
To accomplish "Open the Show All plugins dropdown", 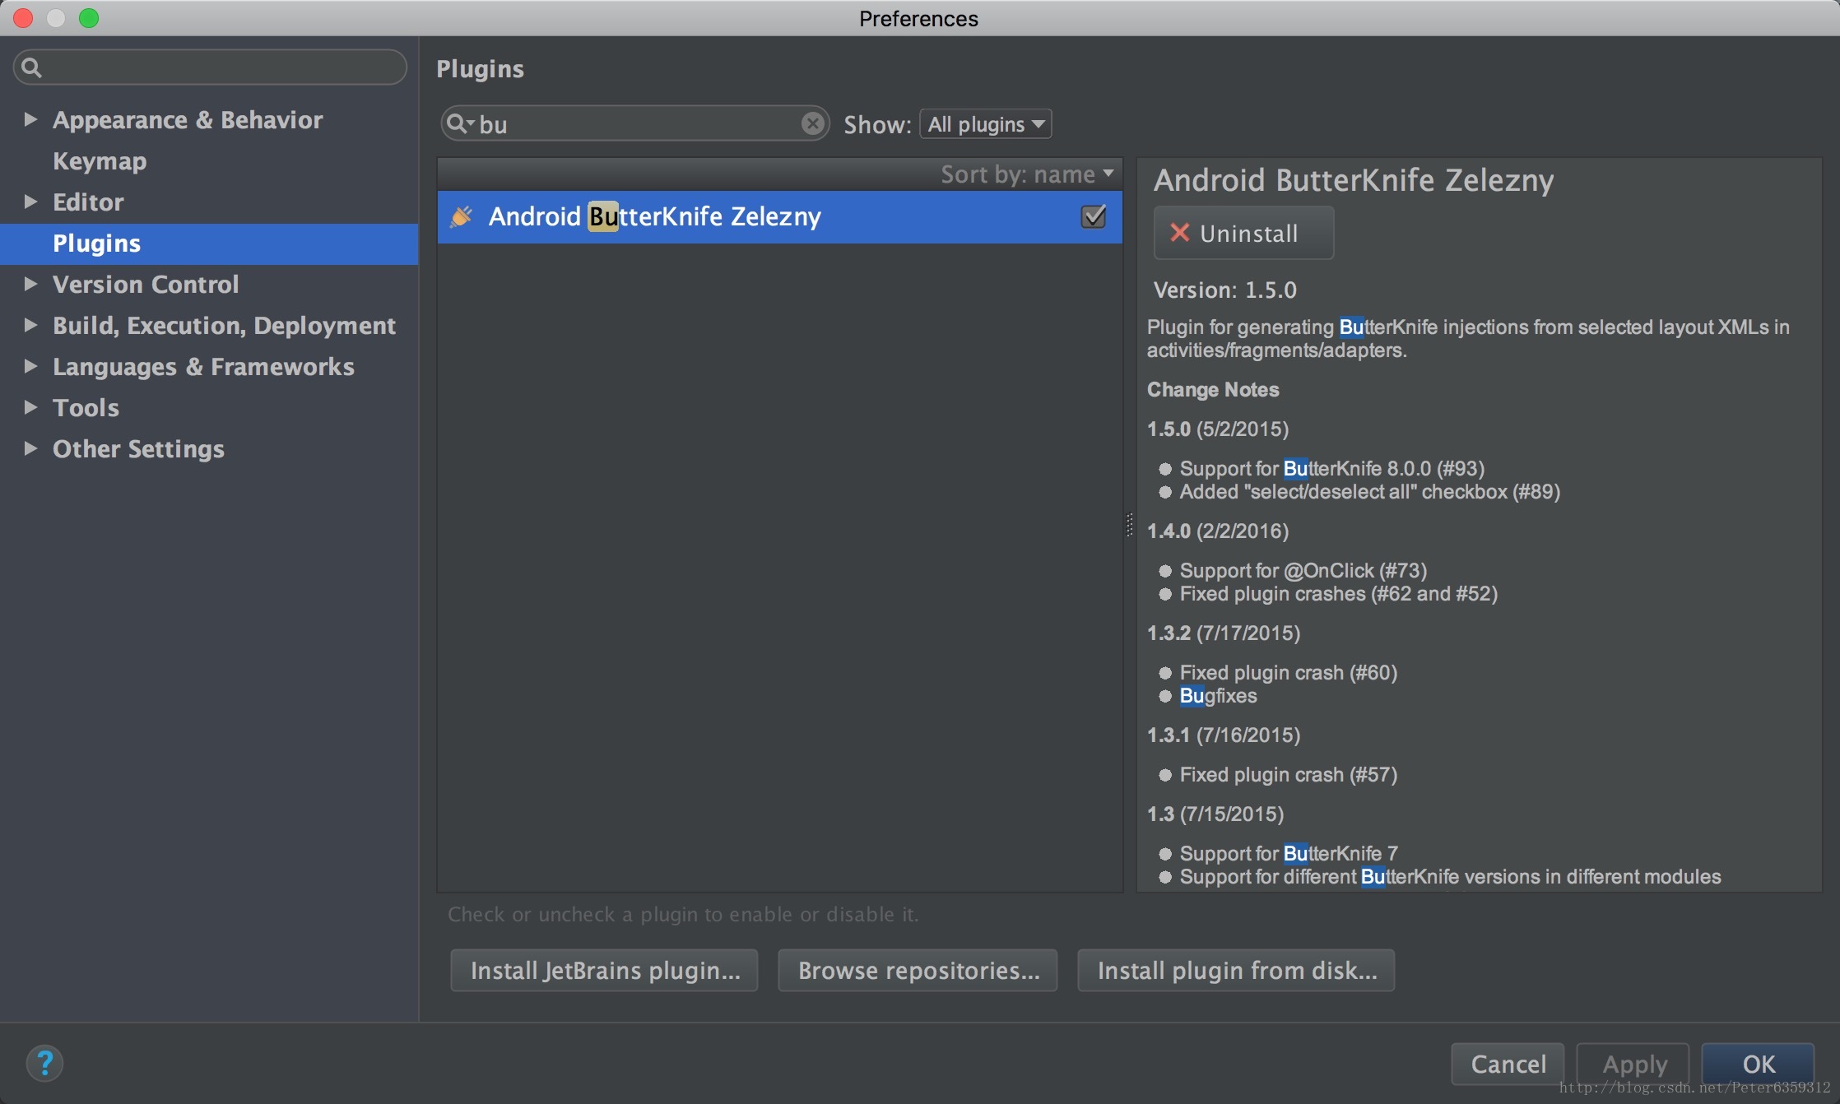I will [985, 124].
